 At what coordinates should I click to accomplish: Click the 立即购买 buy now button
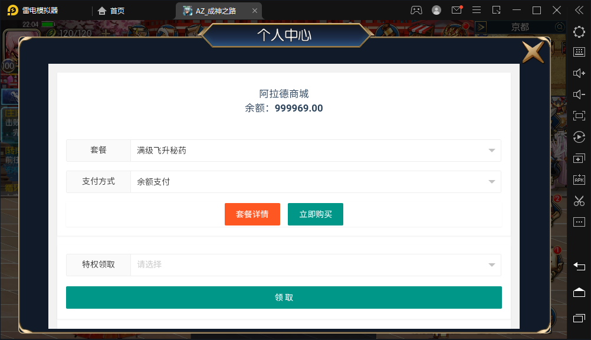click(315, 214)
